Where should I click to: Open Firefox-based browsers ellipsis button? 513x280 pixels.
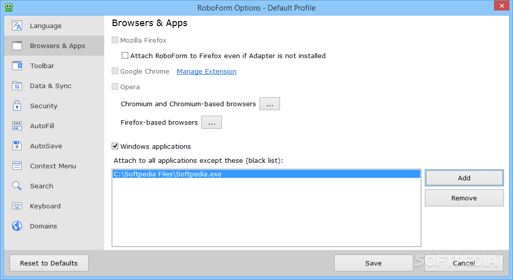[x=211, y=122]
